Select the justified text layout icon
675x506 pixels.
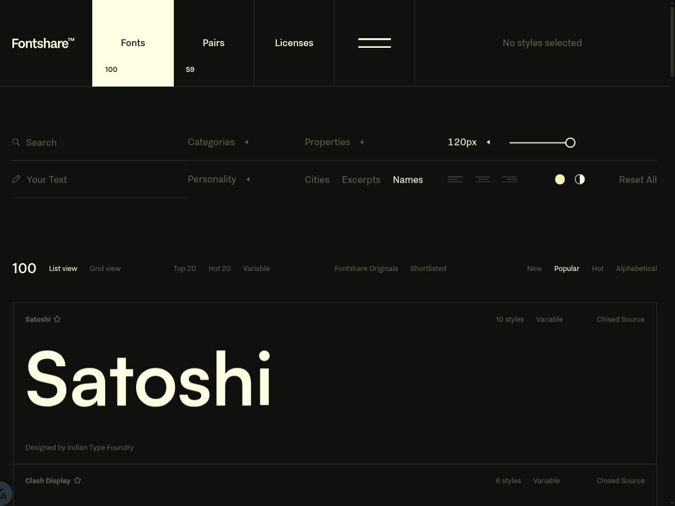pos(509,179)
